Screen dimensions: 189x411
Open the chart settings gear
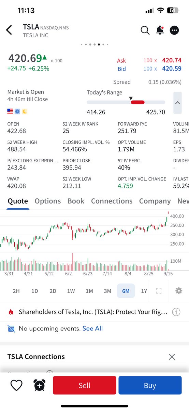(179, 291)
